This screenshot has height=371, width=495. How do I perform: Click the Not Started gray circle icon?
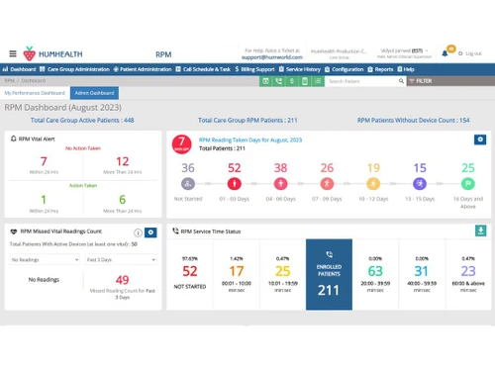(x=188, y=184)
